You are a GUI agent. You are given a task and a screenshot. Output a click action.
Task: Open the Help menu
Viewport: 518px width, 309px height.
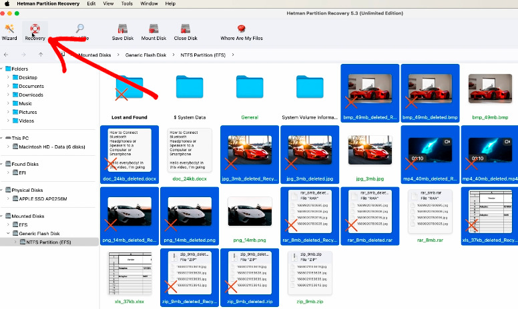[x=170, y=3]
